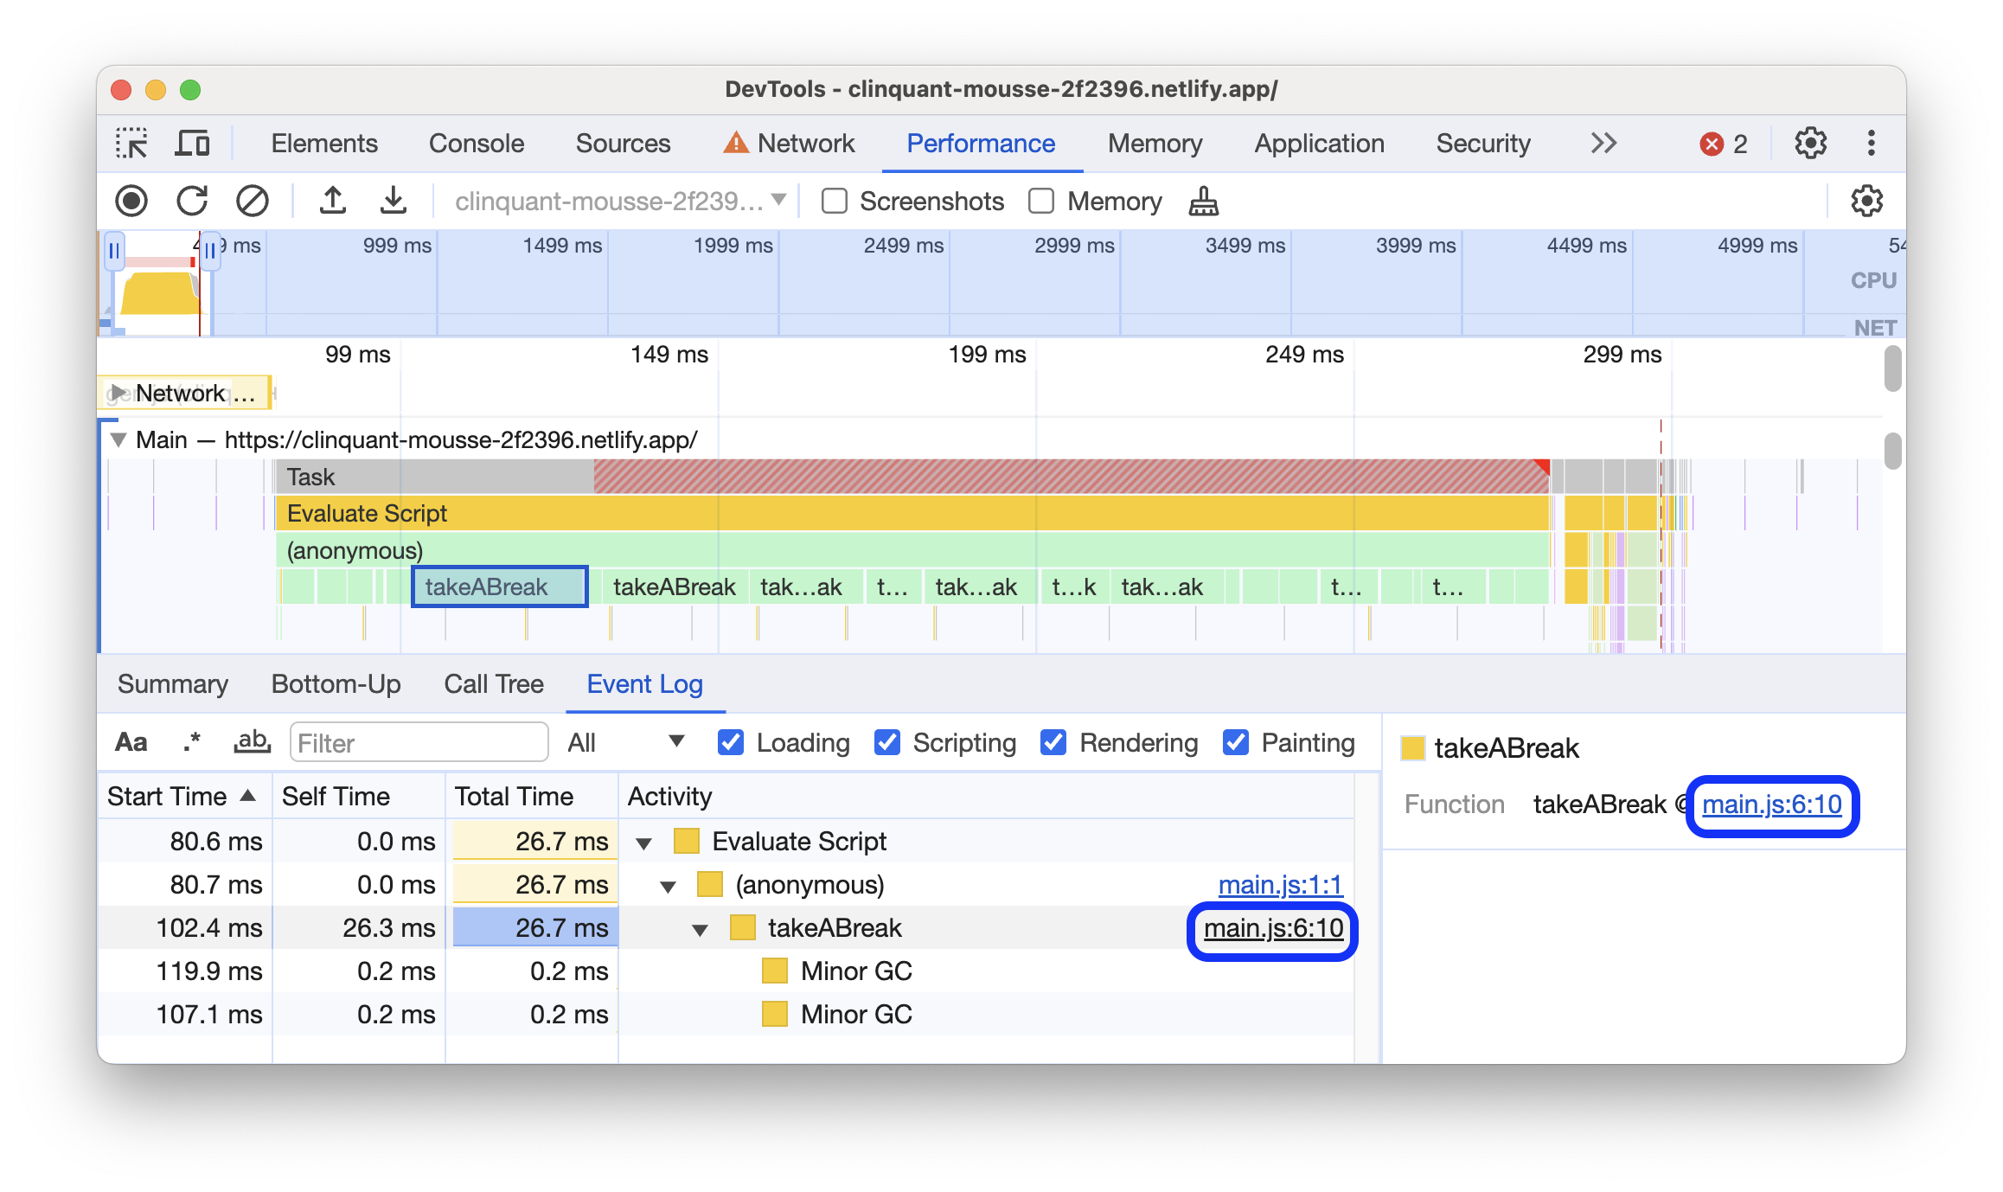Click the takeABreak flame chart block
Image resolution: width=2003 pixels, height=1192 pixels.
[499, 585]
